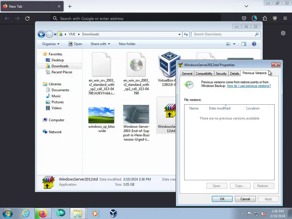This screenshot has height=219, width=292.
Task: Switch to the Security tab
Action: click(x=221, y=74)
